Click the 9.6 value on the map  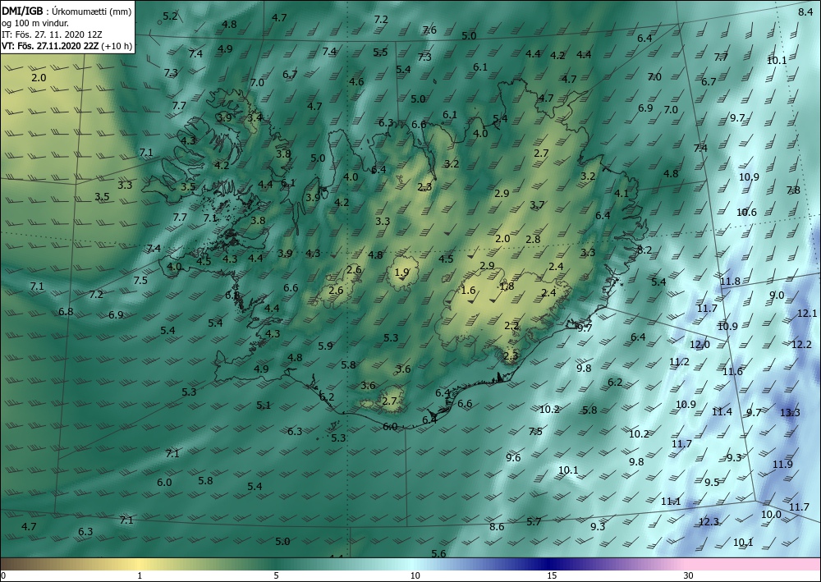[x=514, y=457]
